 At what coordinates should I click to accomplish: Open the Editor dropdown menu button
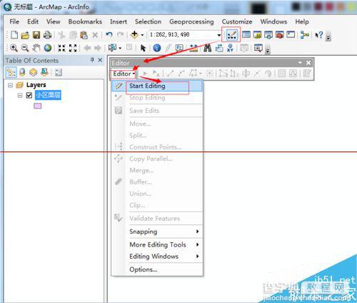124,74
